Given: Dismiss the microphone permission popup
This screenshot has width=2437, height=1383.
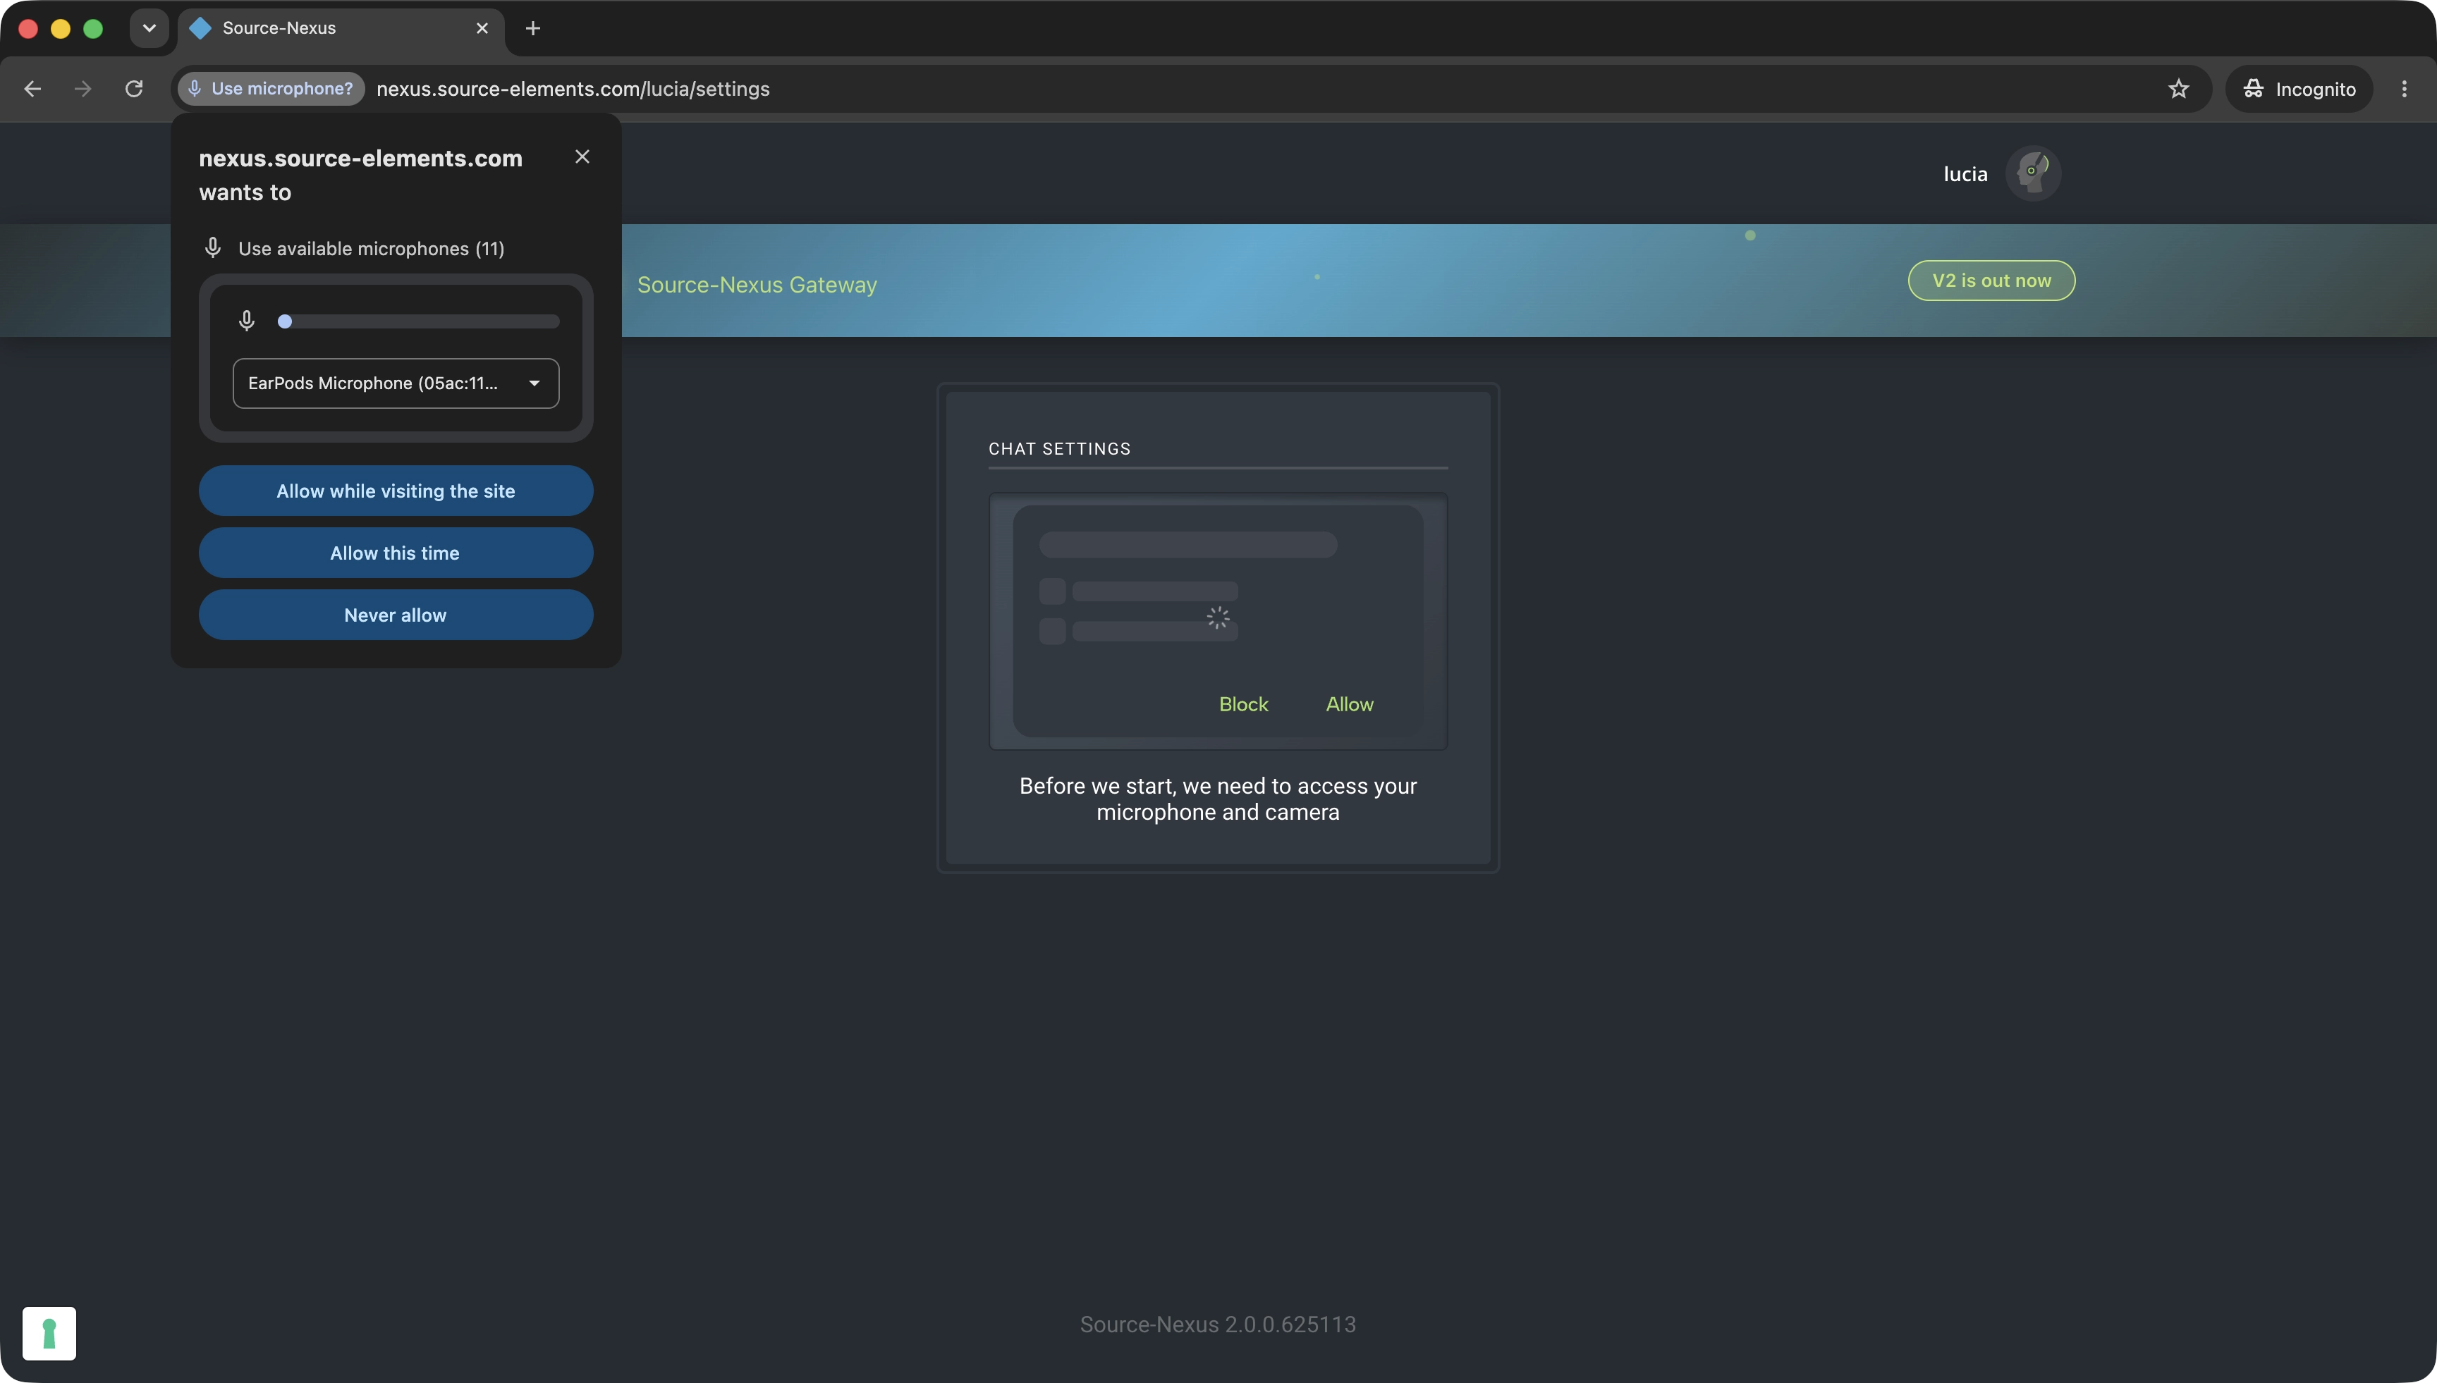Looking at the screenshot, I should (582, 156).
